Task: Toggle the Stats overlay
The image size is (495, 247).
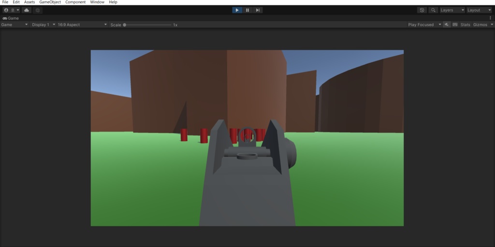Action: coord(466,25)
